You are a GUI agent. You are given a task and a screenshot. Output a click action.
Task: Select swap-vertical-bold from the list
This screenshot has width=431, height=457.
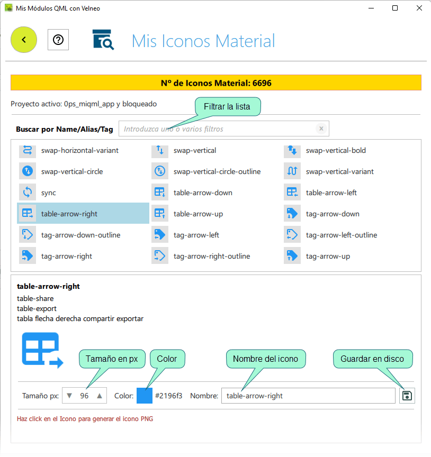coord(335,150)
